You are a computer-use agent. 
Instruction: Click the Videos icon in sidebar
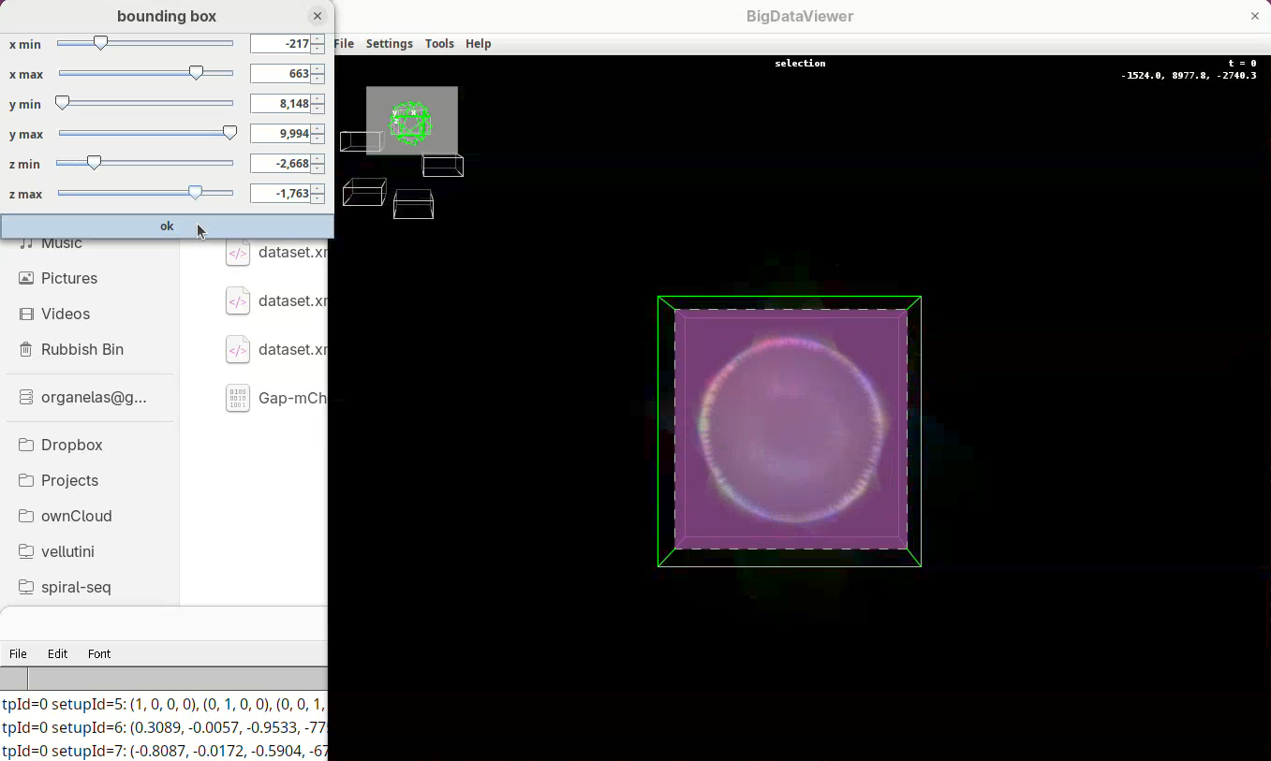26,314
